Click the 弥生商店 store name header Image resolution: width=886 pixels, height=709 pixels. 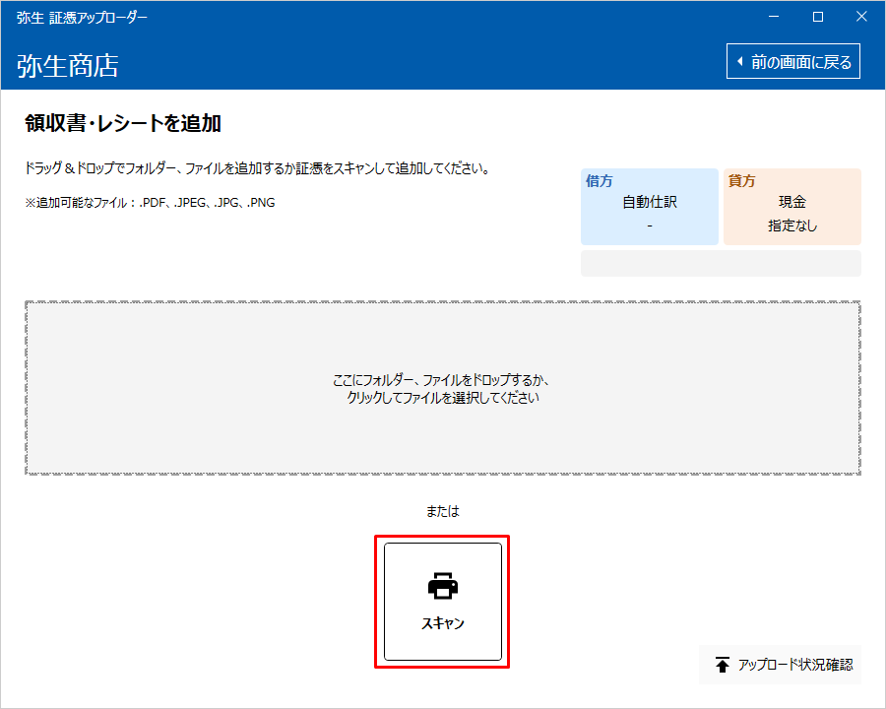pyautogui.click(x=68, y=66)
